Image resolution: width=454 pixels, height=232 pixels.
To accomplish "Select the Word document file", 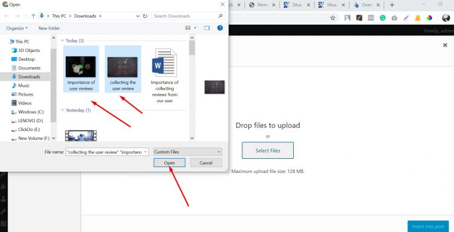I will 164,76.
